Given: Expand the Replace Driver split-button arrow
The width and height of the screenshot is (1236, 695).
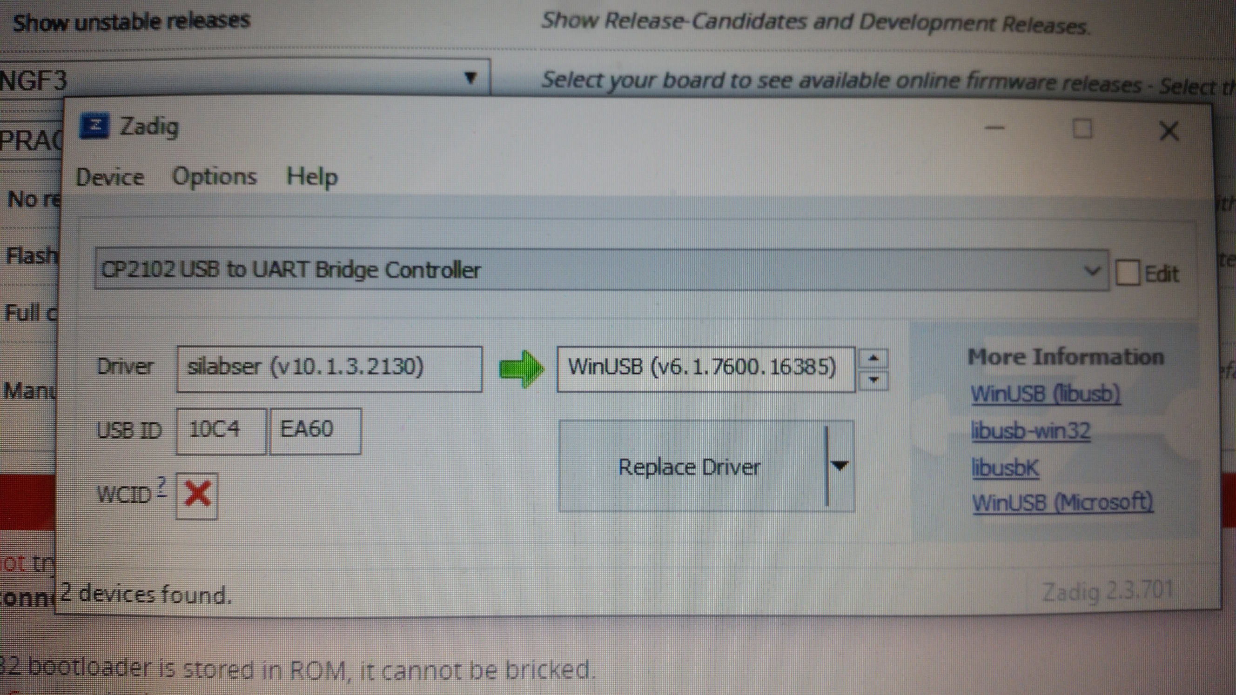Looking at the screenshot, I should [x=840, y=466].
